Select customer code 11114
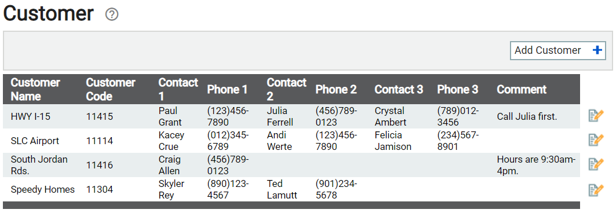 [x=100, y=141]
